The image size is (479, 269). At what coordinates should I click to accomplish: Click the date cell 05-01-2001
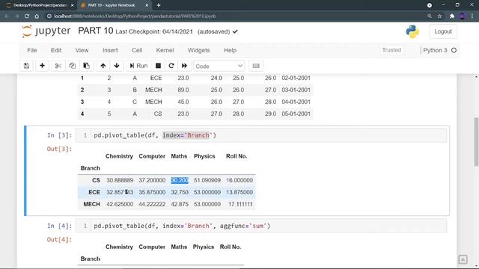tap(296, 114)
